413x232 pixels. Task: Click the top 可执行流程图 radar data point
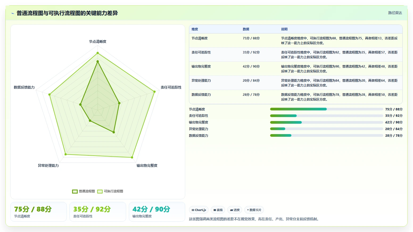98,53
